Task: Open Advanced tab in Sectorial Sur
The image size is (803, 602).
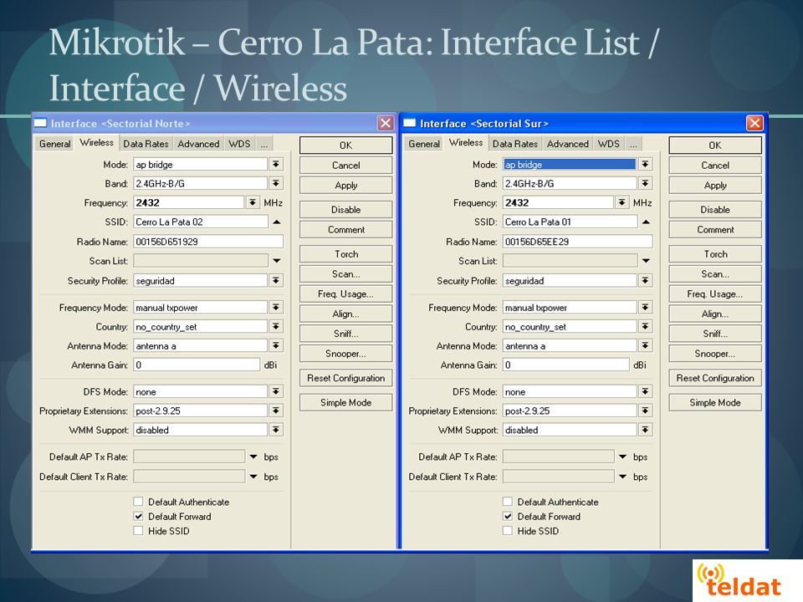Action: coord(568,144)
